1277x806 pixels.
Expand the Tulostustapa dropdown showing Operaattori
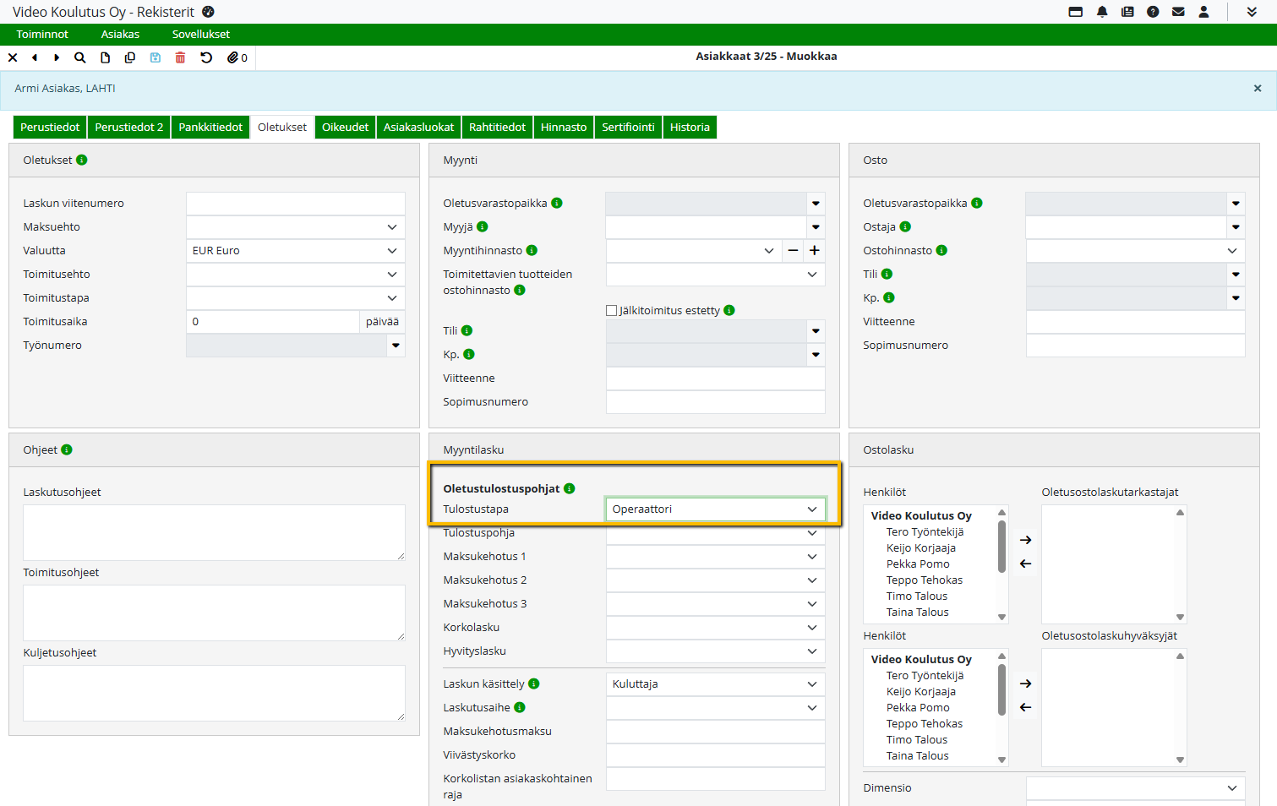[x=715, y=509]
